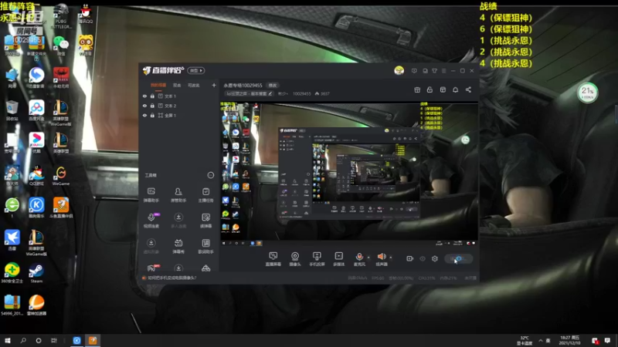Show hidden system tray icons

point(541,340)
